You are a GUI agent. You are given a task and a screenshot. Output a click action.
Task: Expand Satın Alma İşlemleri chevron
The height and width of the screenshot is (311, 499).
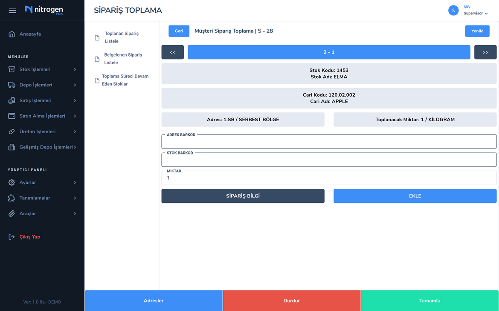(x=75, y=116)
